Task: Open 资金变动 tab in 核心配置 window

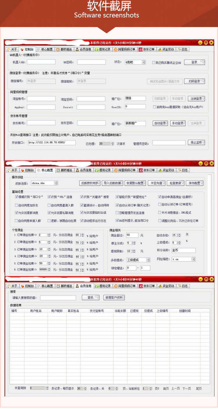Action: (166, 170)
